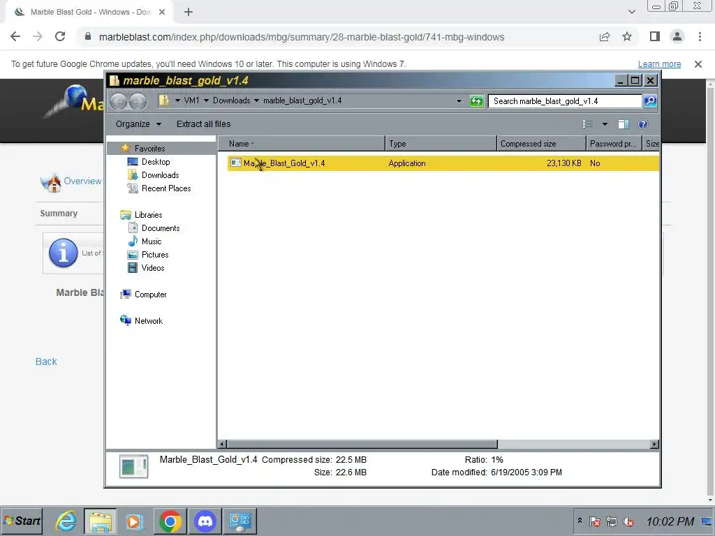The height and width of the screenshot is (536, 715).
Task: Click the Downloads breadcrumb segment
Action: [231, 100]
